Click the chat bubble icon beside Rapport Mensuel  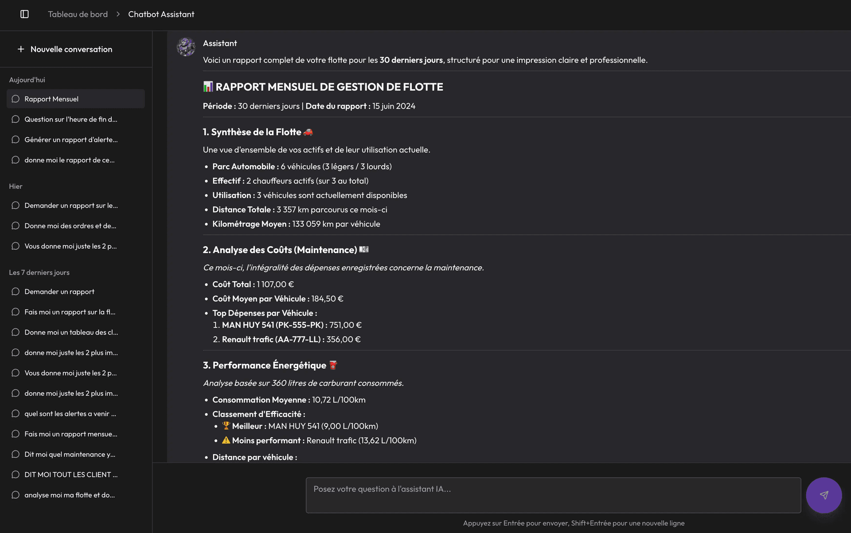[x=16, y=99]
